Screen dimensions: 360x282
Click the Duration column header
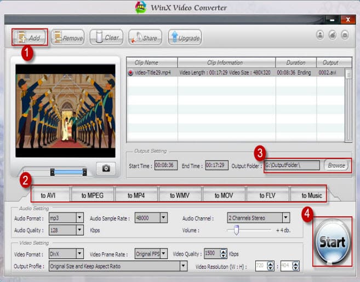click(x=296, y=62)
